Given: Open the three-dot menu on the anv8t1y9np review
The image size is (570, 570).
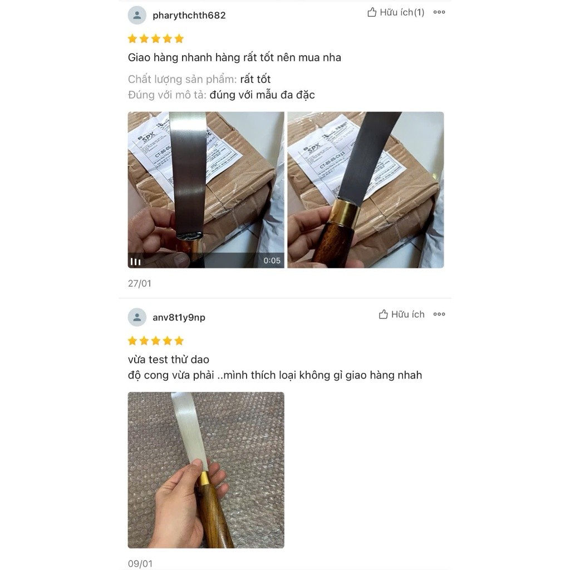Looking at the screenshot, I should [x=439, y=315].
